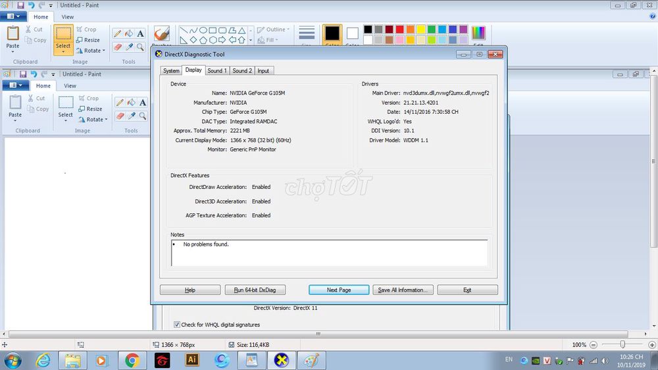The height and width of the screenshot is (370, 658).
Task: Select the Rounded rectangle shape in the gallery
Action: coord(222,30)
